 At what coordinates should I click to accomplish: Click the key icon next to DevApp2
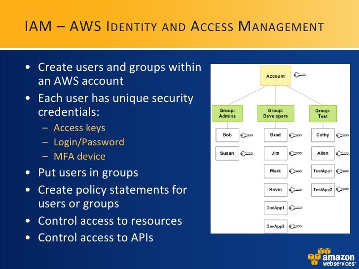(x=295, y=226)
